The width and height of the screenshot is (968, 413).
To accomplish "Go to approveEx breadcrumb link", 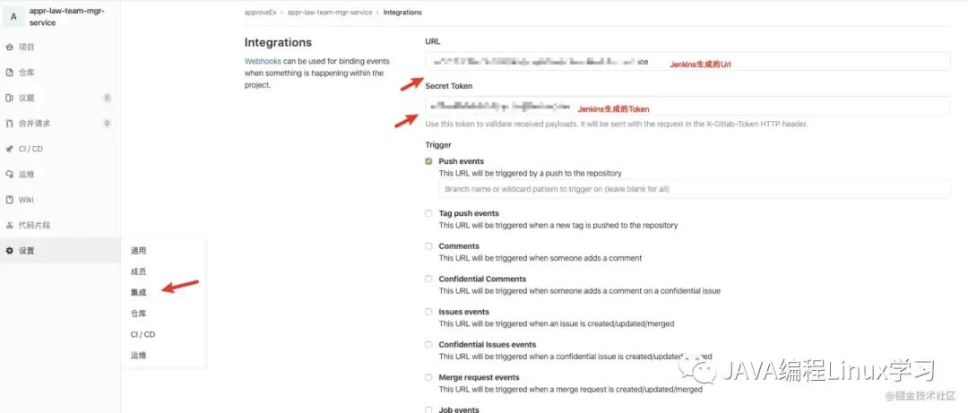I will point(261,13).
